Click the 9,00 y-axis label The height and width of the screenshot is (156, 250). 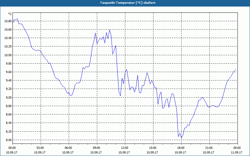click(8, 97)
